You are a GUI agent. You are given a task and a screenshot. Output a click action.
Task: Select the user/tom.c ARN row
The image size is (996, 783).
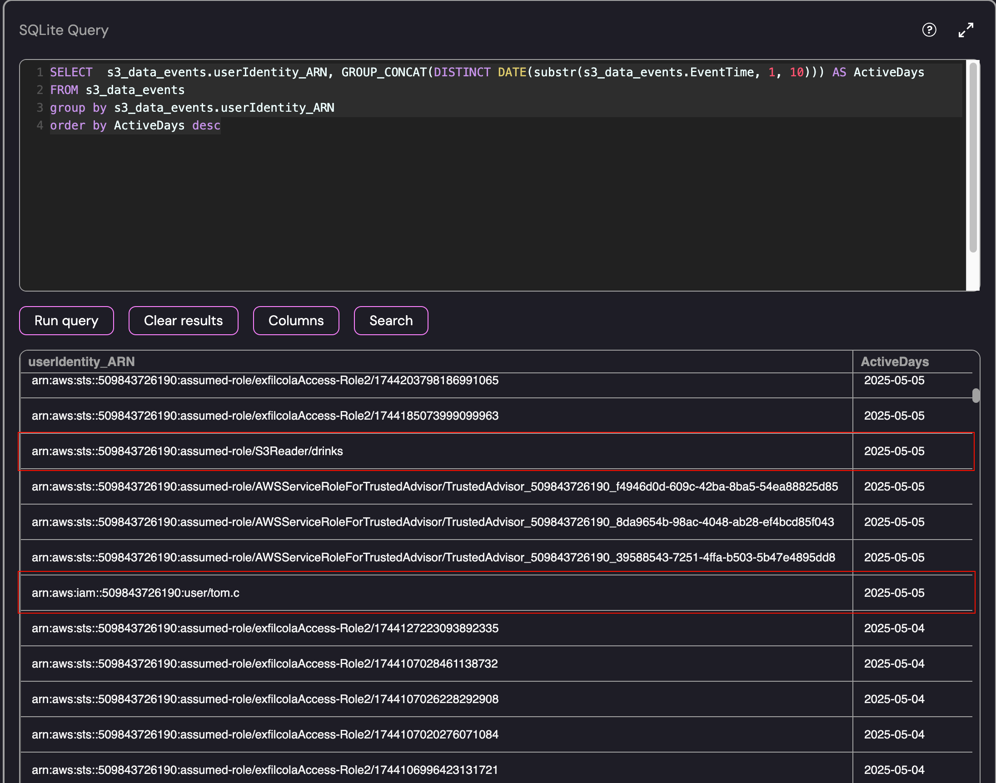pyautogui.click(x=135, y=593)
